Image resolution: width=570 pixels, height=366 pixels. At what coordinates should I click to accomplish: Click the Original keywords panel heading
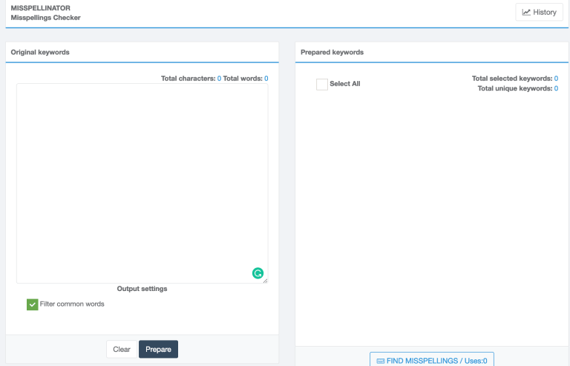[40, 52]
